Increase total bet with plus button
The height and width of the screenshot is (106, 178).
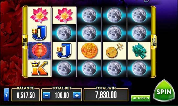point(77,95)
